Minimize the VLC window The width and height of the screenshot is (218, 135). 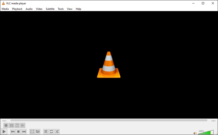click(x=193, y=3)
